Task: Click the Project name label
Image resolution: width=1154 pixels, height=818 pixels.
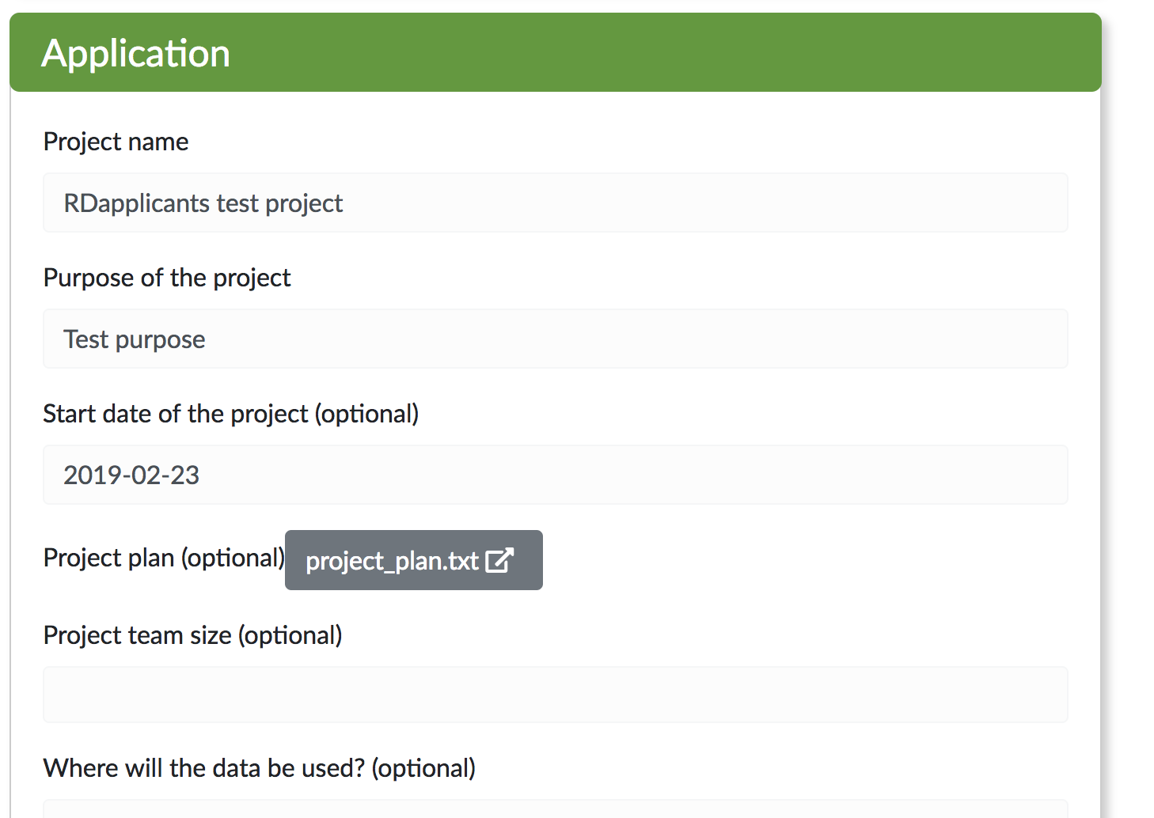Action: point(116,141)
